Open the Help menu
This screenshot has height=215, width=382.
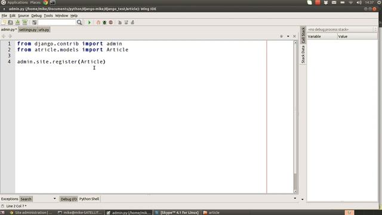pos(74,16)
